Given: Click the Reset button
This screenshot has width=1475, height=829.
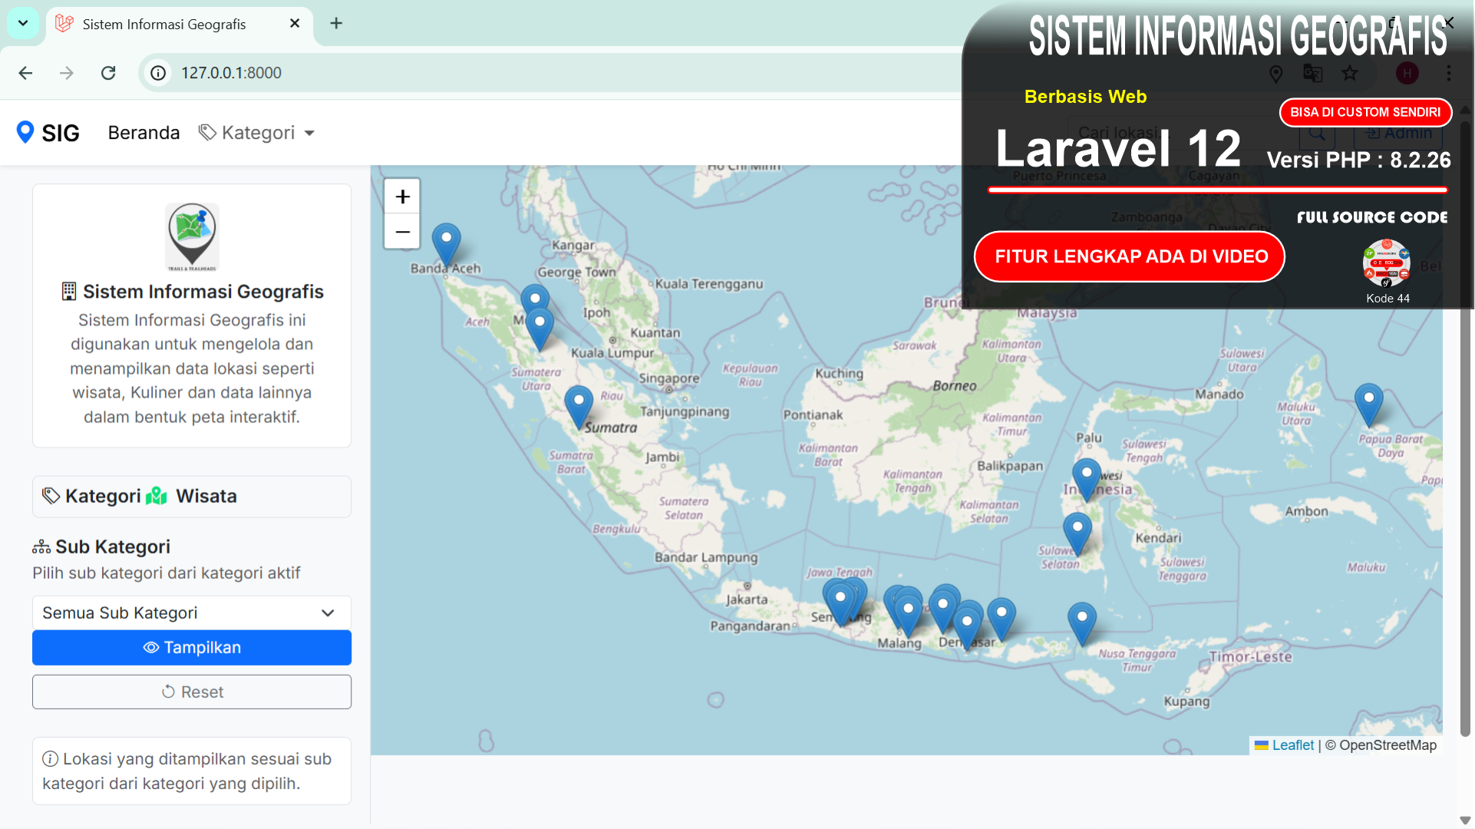Looking at the screenshot, I should (192, 692).
